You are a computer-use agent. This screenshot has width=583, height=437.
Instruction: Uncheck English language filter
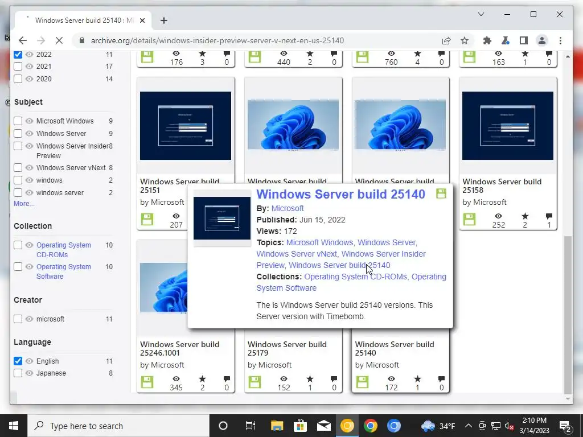18,361
